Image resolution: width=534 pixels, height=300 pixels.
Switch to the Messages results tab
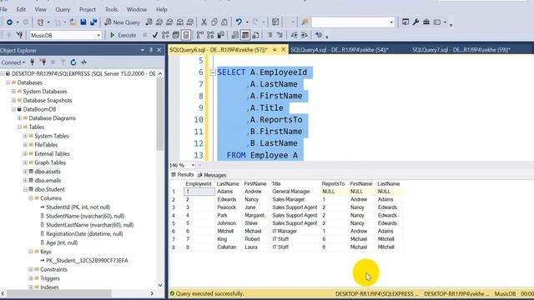pyautogui.click(x=212, y=175)
